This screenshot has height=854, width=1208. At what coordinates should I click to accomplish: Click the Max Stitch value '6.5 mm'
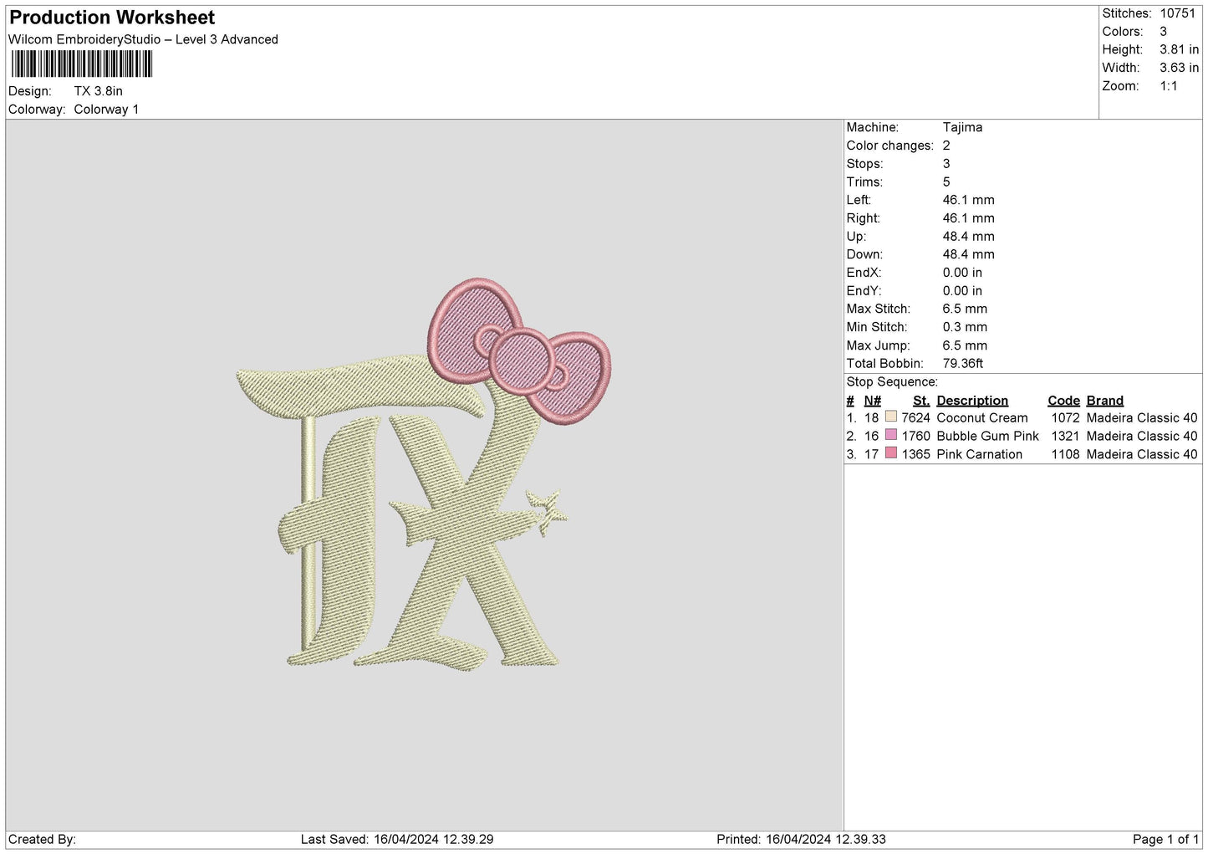(965, 309)
